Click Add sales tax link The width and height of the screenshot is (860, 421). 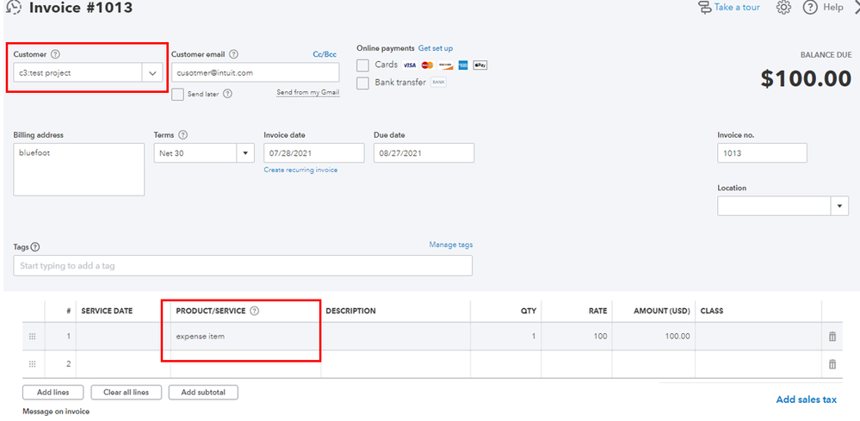click(807, 399)
